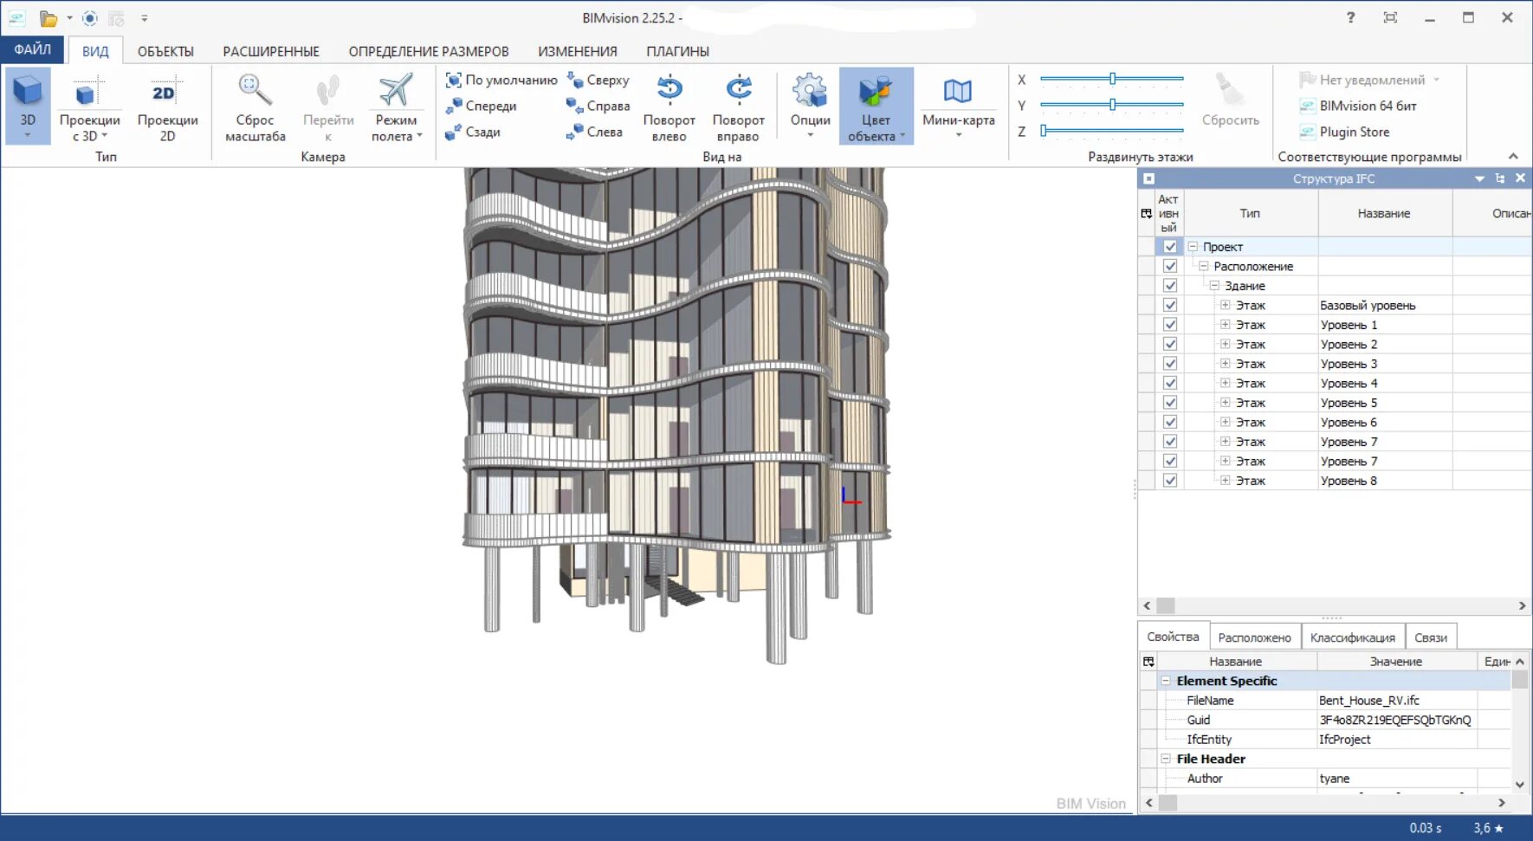Restore the По умолчанию default view
This screenshot has width=1533, height=841.
point(501,80)
